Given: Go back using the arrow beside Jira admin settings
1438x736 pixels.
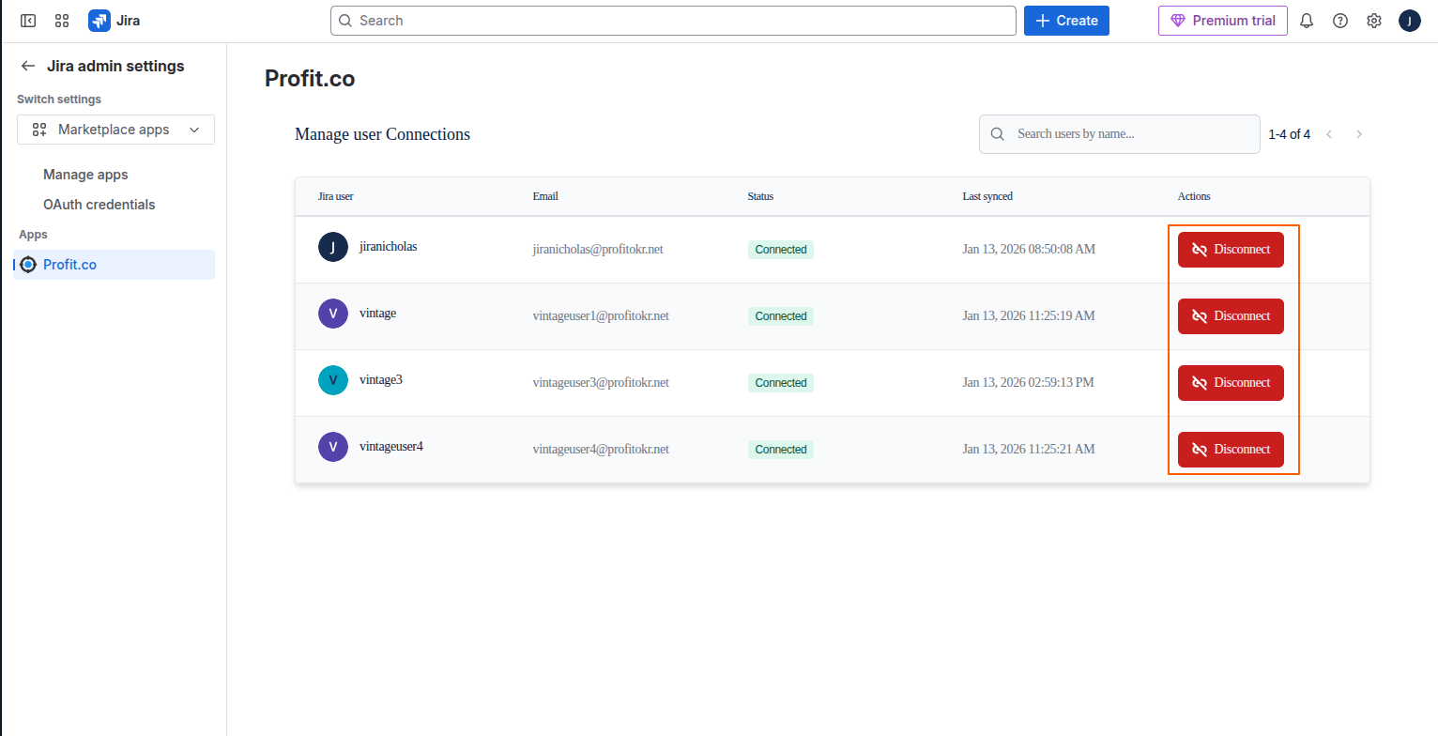Looking at the screenshot, I should [28, 66].
